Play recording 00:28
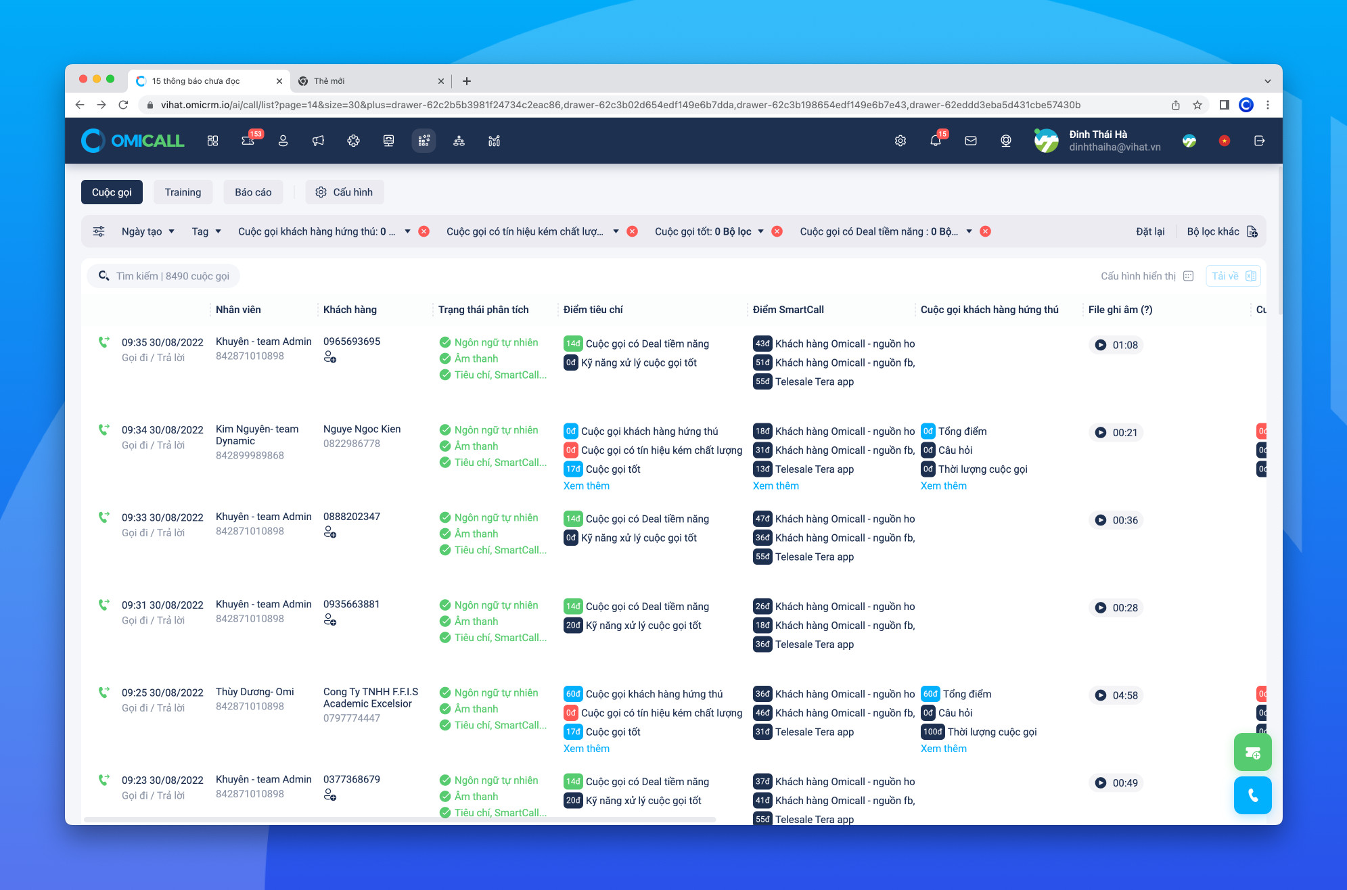This screenshot has width=1347, height=890. point(1101,607)
